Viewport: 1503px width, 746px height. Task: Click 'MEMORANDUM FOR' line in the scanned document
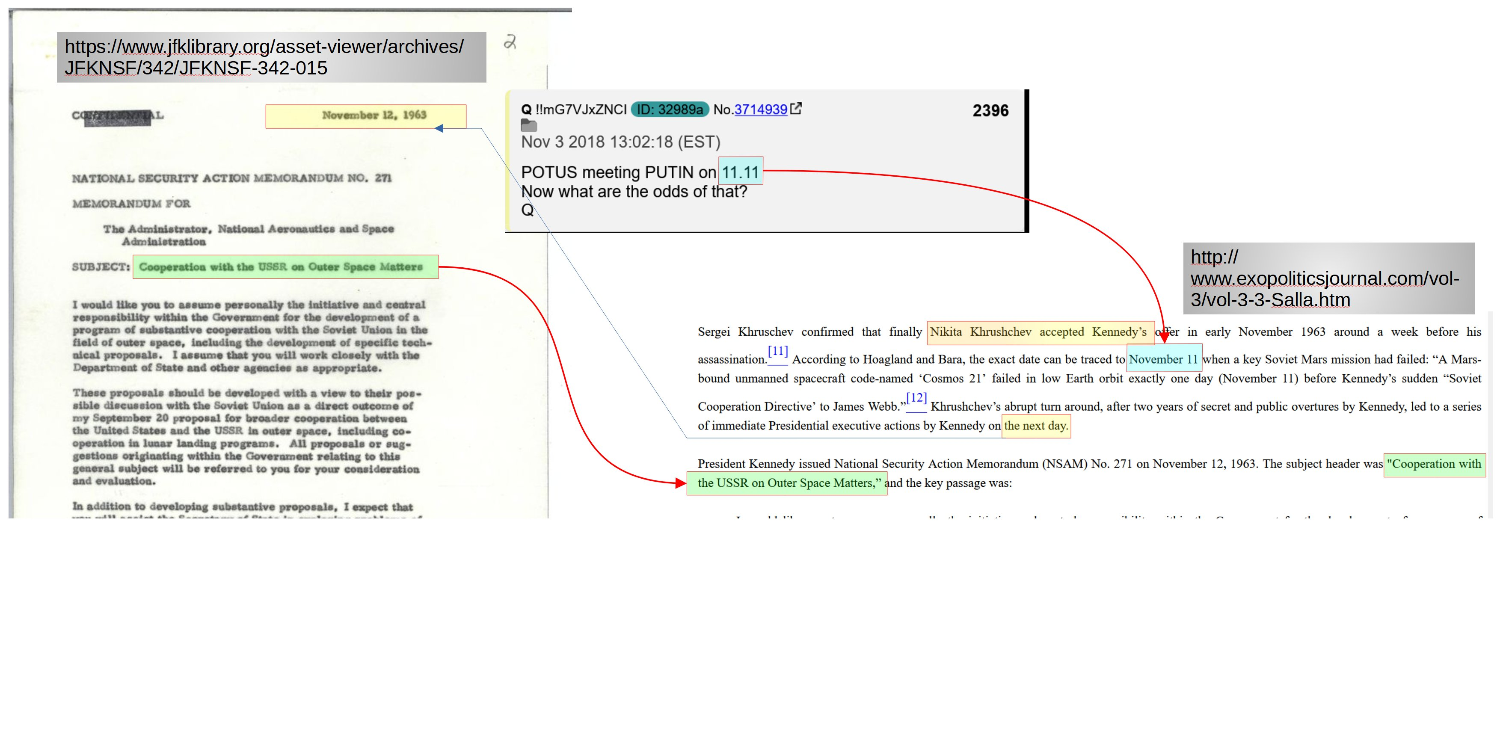(x=131, y=204)
